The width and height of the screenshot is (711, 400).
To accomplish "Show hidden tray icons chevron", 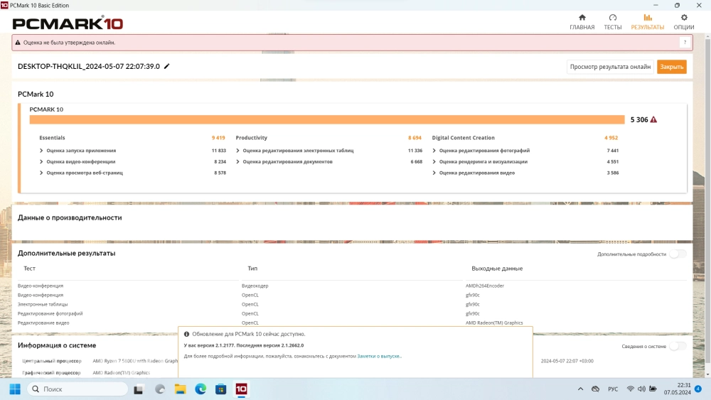I will coord(580,389).
